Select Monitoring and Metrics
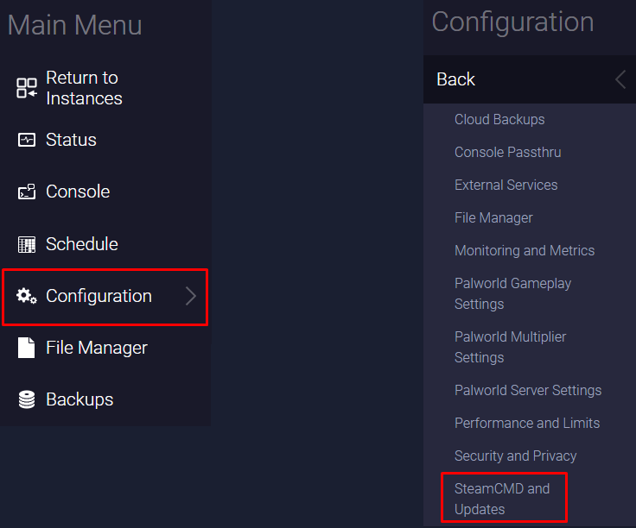This screenshot has height=528, width=636. [525, 250]
